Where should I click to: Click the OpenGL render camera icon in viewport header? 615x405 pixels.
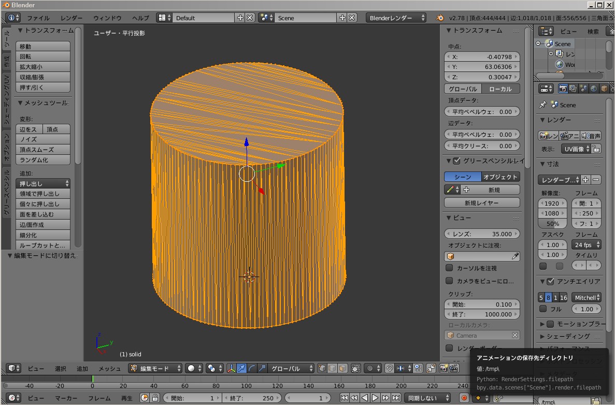pos(444,368)
